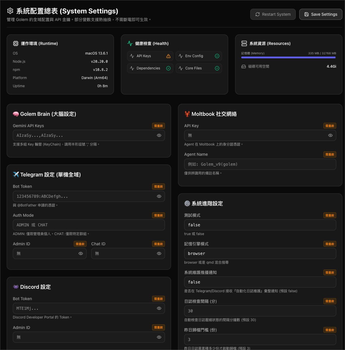Focus the Discord Bot Token field
The image size is (345, 350).
(89, 308)
